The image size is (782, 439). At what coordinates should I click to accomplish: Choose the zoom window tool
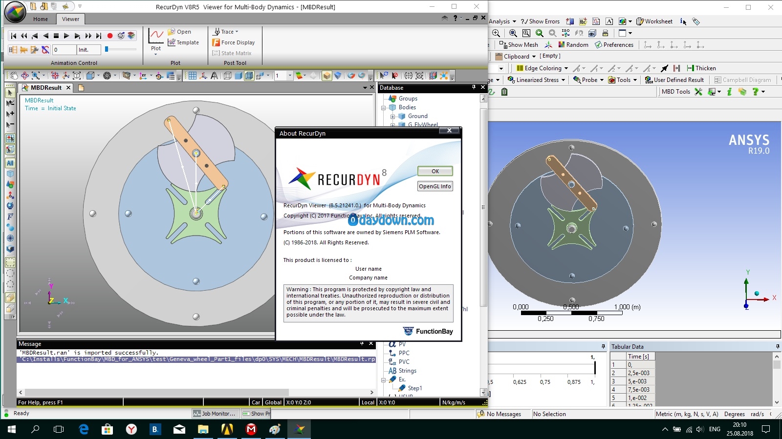point(36,76)
